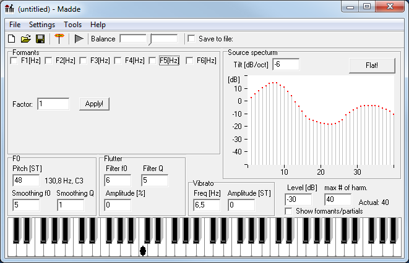Click the Madde app icon in title bar
Viewport: 409px width, 263px height.
[x=9, y=8]
